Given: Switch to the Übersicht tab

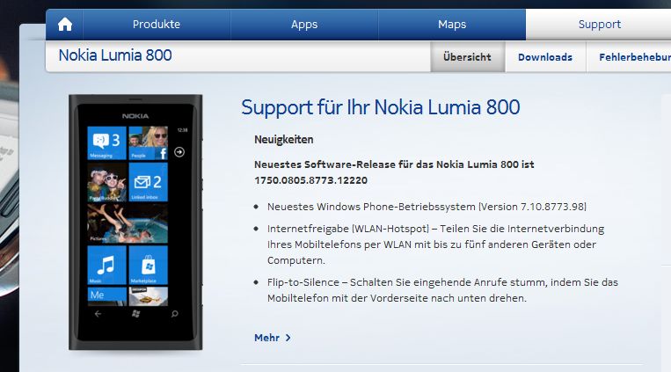Looking at the screenshot, I should coord(467,57).
